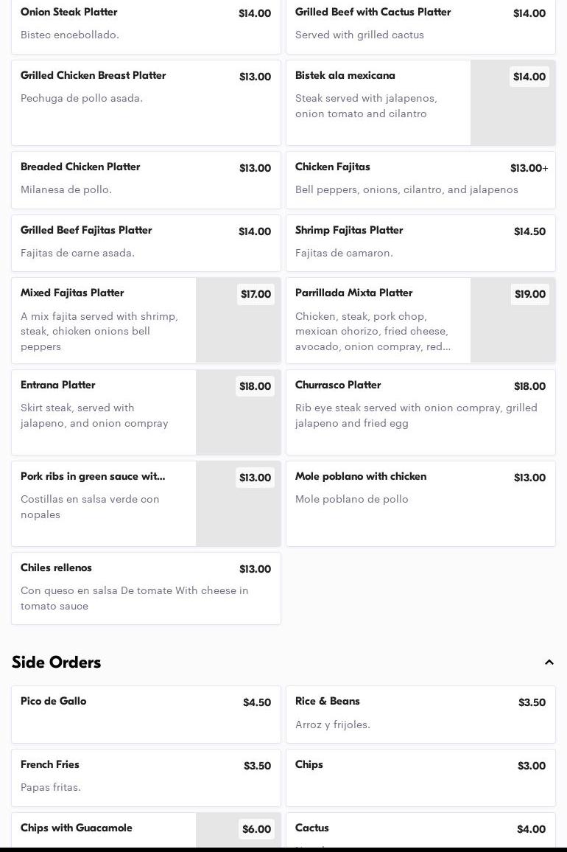Select the Chiles rellenos item

click(146, 588)
